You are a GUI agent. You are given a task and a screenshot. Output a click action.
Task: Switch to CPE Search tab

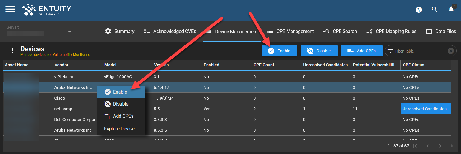pos(340,31)
